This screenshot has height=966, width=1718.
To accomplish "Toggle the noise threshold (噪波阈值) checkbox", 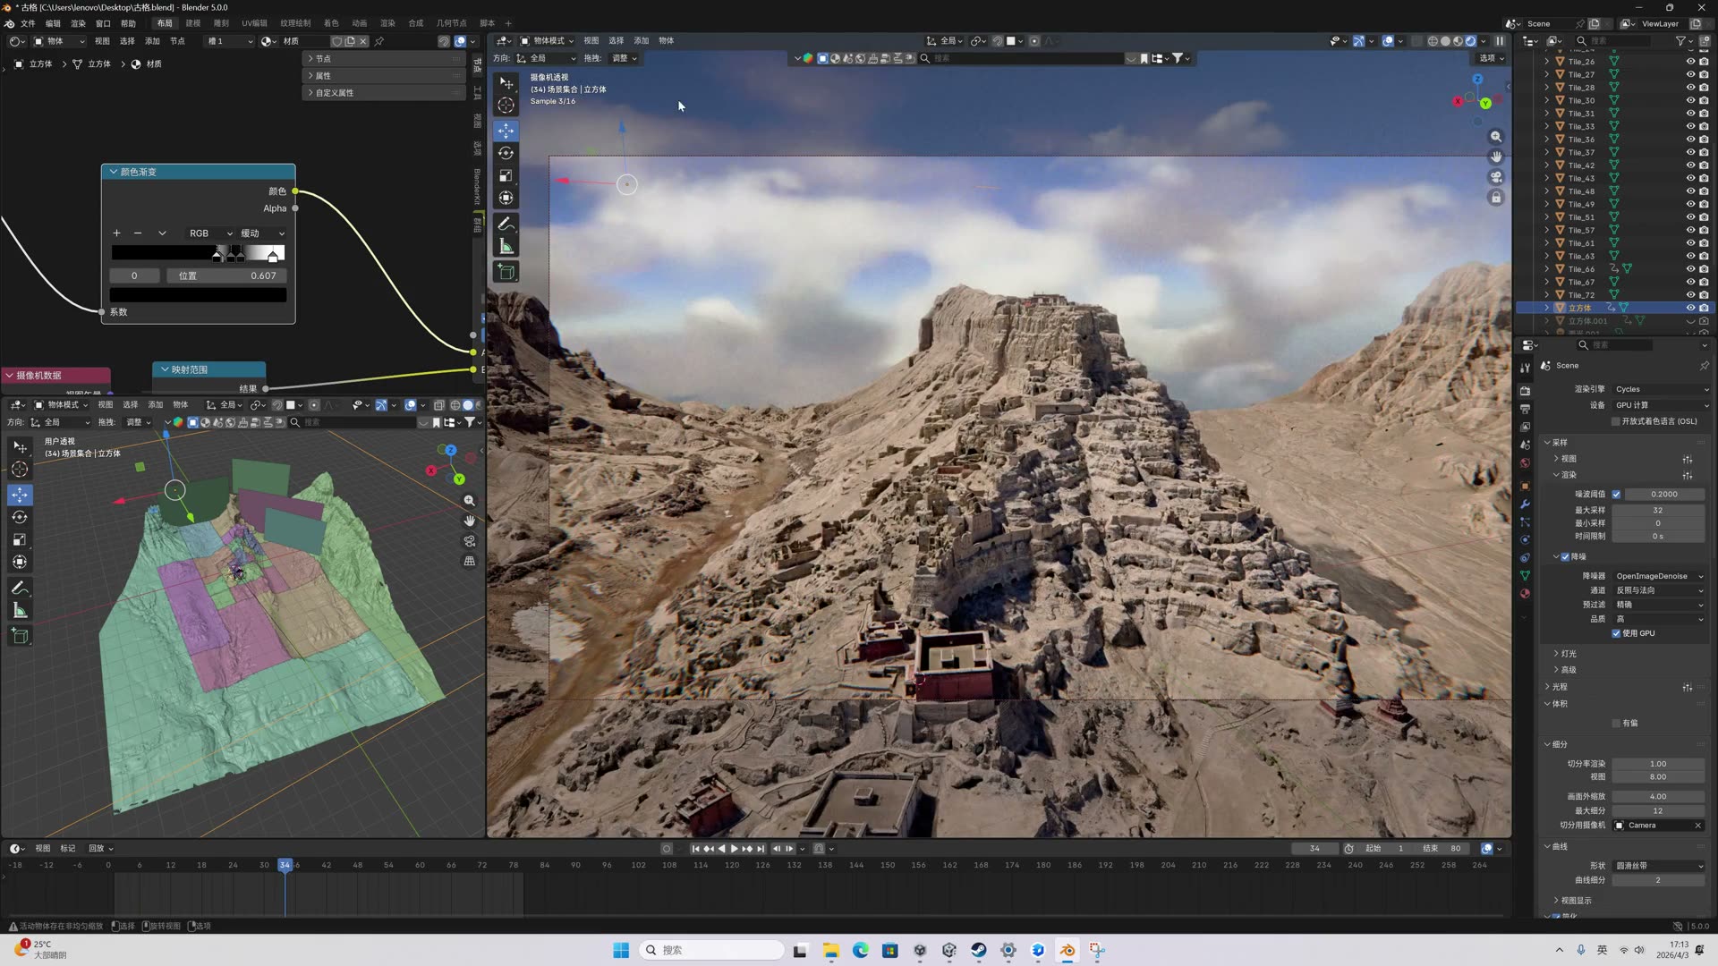I will click(x=1616, y=495).
